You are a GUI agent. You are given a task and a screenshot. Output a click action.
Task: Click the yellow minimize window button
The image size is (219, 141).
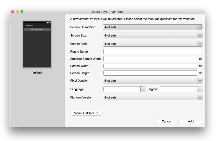click(x=17, y=12)
